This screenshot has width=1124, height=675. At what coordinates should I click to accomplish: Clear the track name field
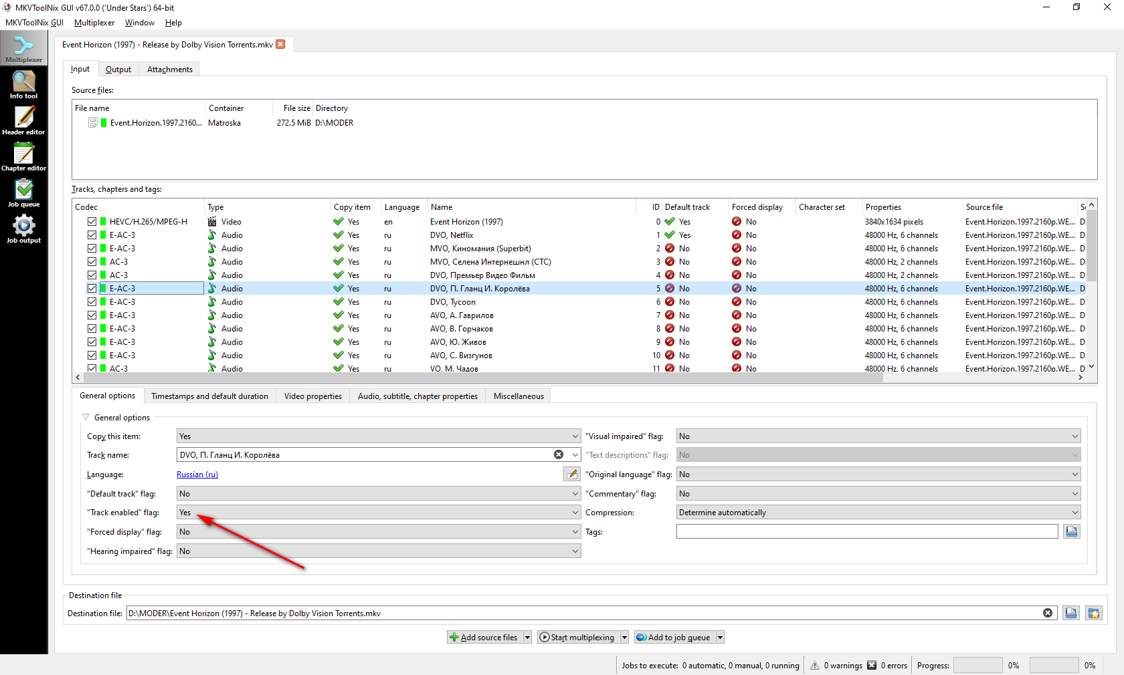(559, 454)
